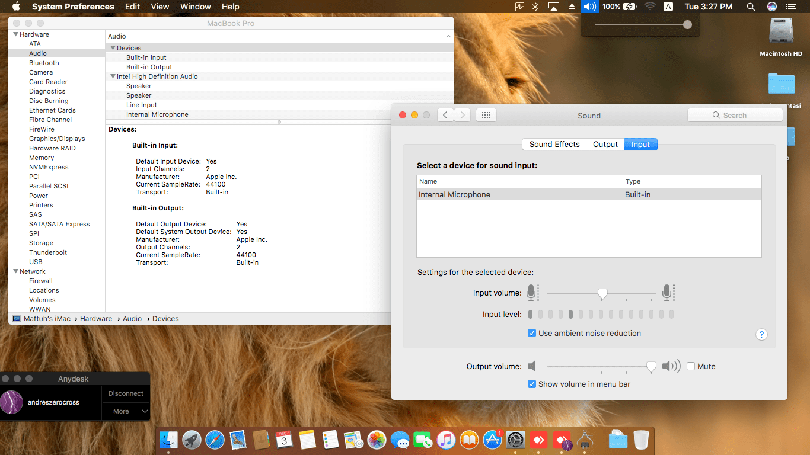
Task: Collapse the Intel High Definition Audio tree
Action: click(x=113, y=76)
